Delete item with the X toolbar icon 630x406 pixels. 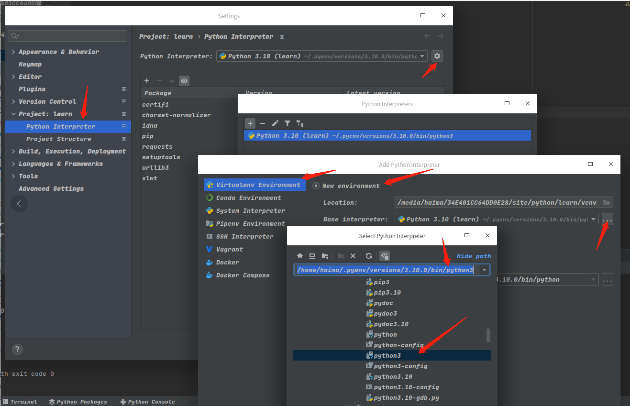coord(353,256)
